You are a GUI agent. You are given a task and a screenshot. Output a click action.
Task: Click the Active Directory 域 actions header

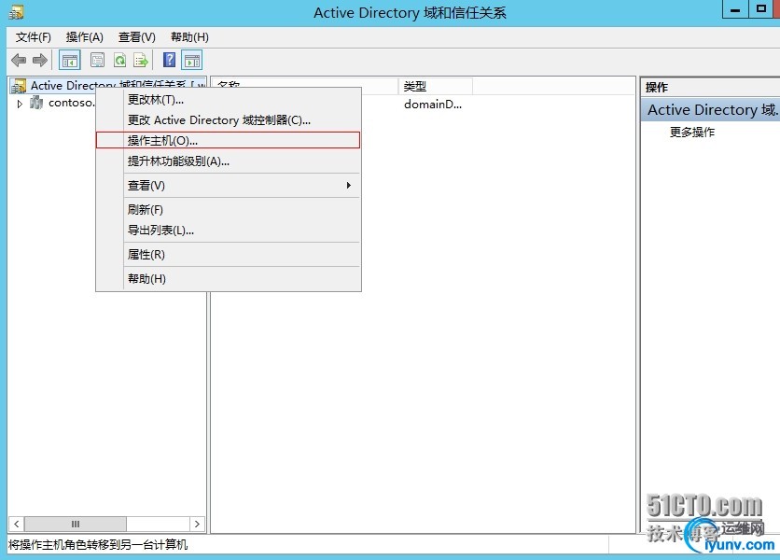[710, 109]
